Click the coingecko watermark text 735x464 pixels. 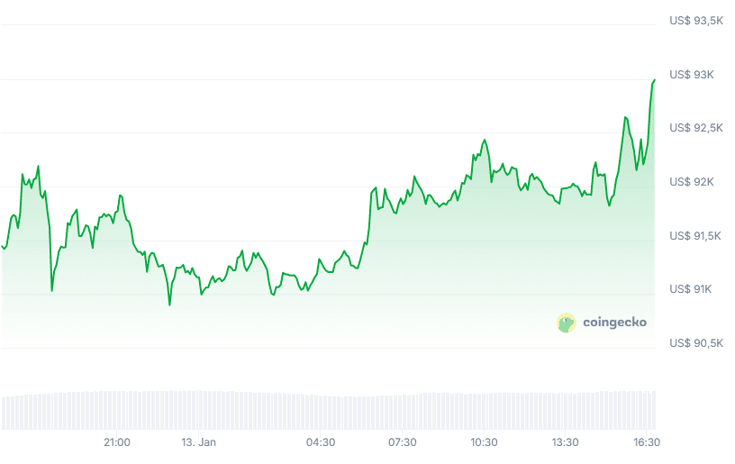(x=614, y=323)
